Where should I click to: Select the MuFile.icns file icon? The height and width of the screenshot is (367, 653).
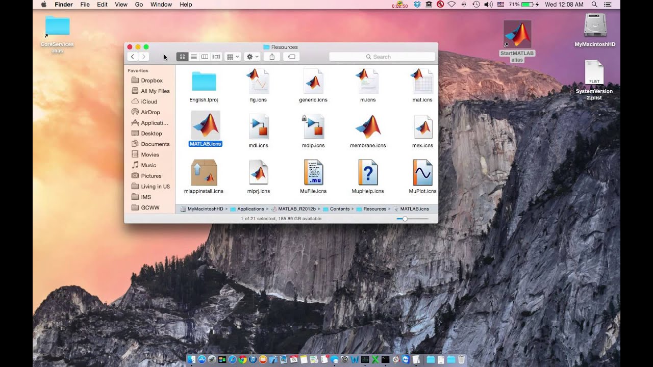(313, 172)
